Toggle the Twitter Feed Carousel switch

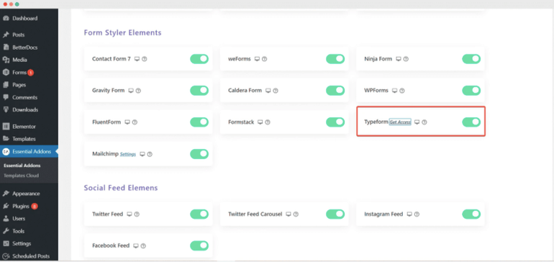click(x=335, y=214)
